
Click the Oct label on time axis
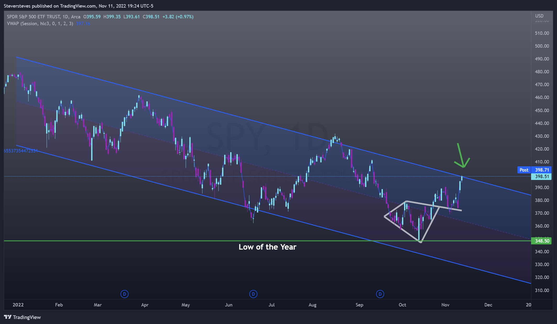pyautogui.click(x=402, y=305)
